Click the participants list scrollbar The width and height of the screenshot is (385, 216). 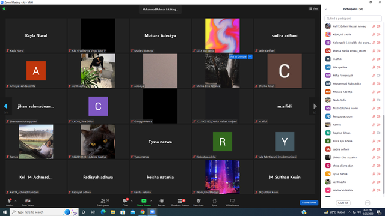[x=384, y=154]
